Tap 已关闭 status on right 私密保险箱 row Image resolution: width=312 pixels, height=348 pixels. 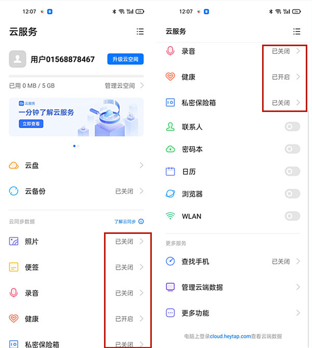pos(281,103)
